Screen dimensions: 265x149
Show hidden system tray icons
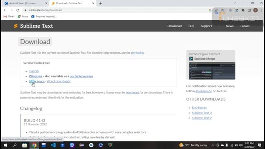coord(213,145)
